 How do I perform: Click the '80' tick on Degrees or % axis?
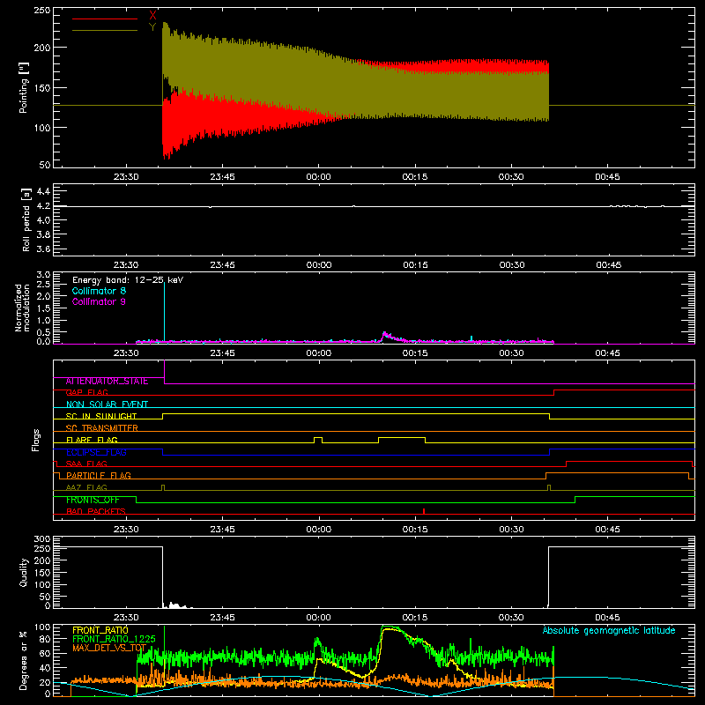(45, 639)
